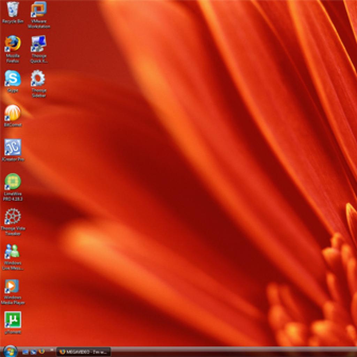357x357 pixels.
Task: Click orange quick launch icon beside window switcher
Action: 42,351
